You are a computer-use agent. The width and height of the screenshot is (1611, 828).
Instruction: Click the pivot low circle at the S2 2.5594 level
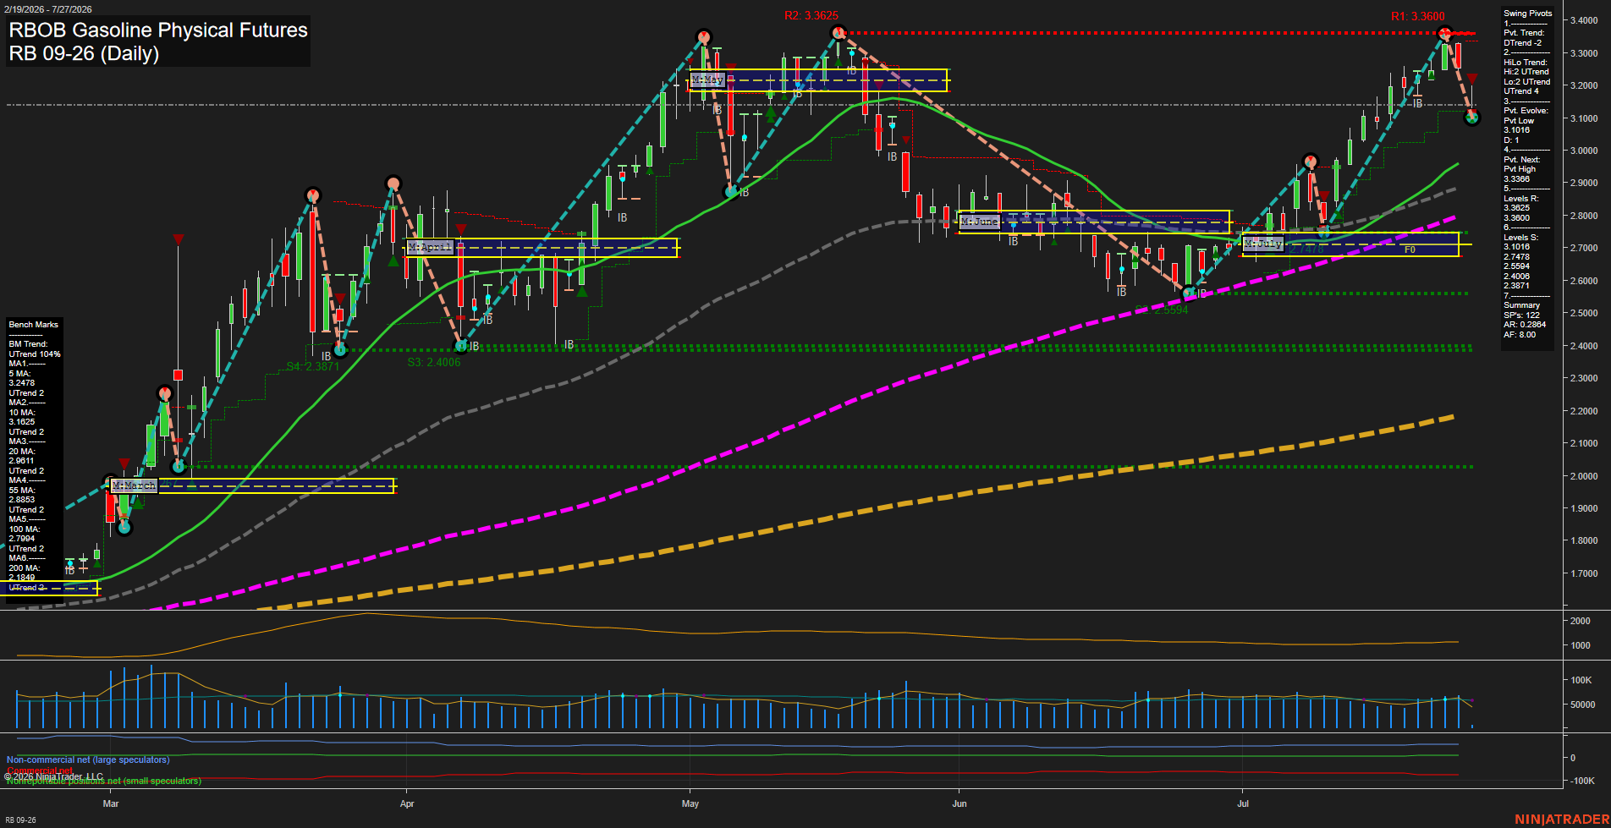[x=1189, y=293]
